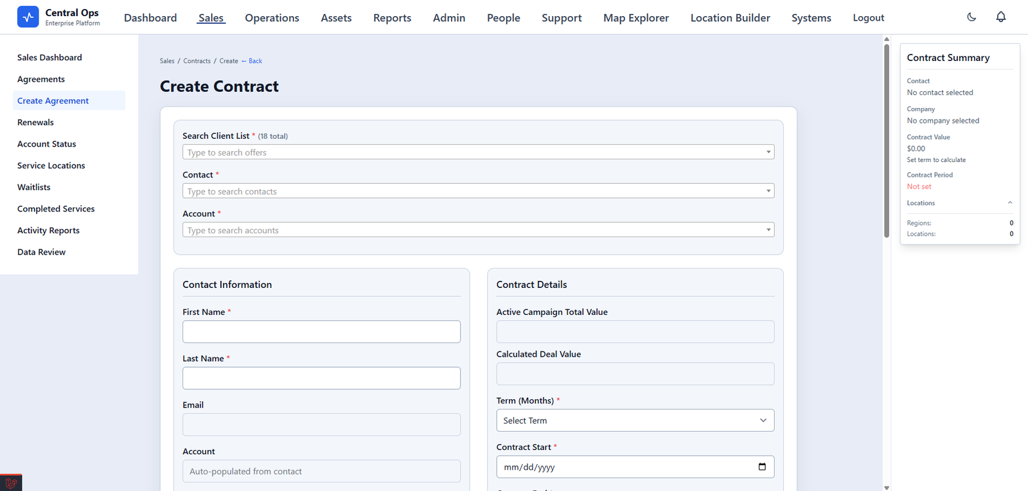The width and height of the screenshot is (1028, 491).
Task: Open Account Status in sidebar
Action: (x=69, y=144)
